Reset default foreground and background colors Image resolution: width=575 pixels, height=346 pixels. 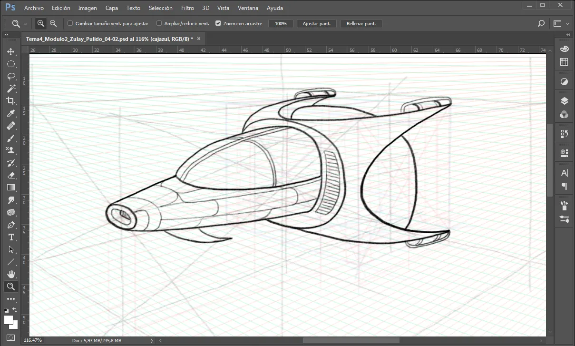(6, 310)
